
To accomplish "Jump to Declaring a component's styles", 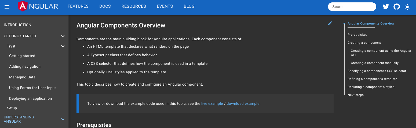I will [x=371, y=87].
